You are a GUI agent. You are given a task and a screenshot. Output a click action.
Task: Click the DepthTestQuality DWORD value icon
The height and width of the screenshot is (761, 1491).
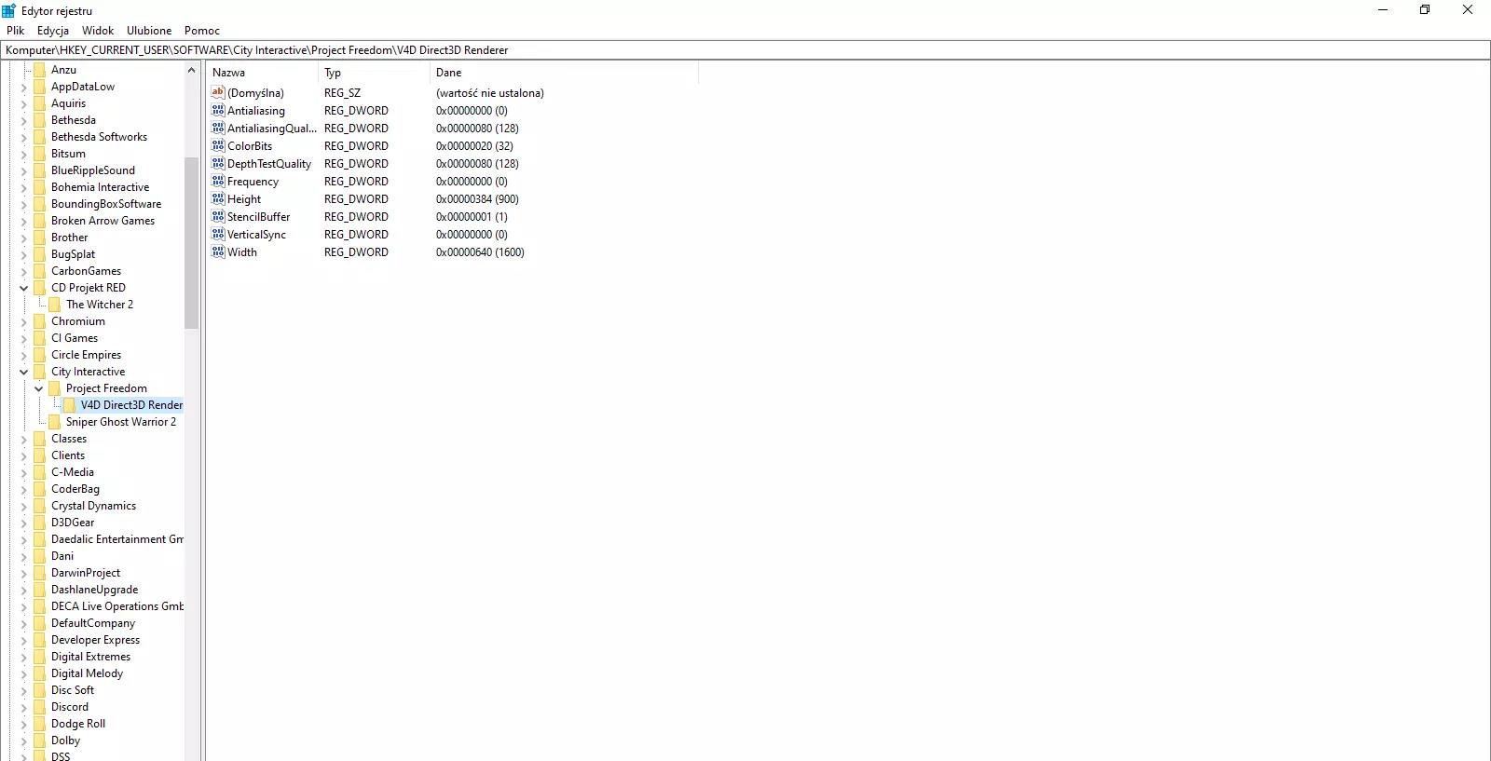(218, 163)
